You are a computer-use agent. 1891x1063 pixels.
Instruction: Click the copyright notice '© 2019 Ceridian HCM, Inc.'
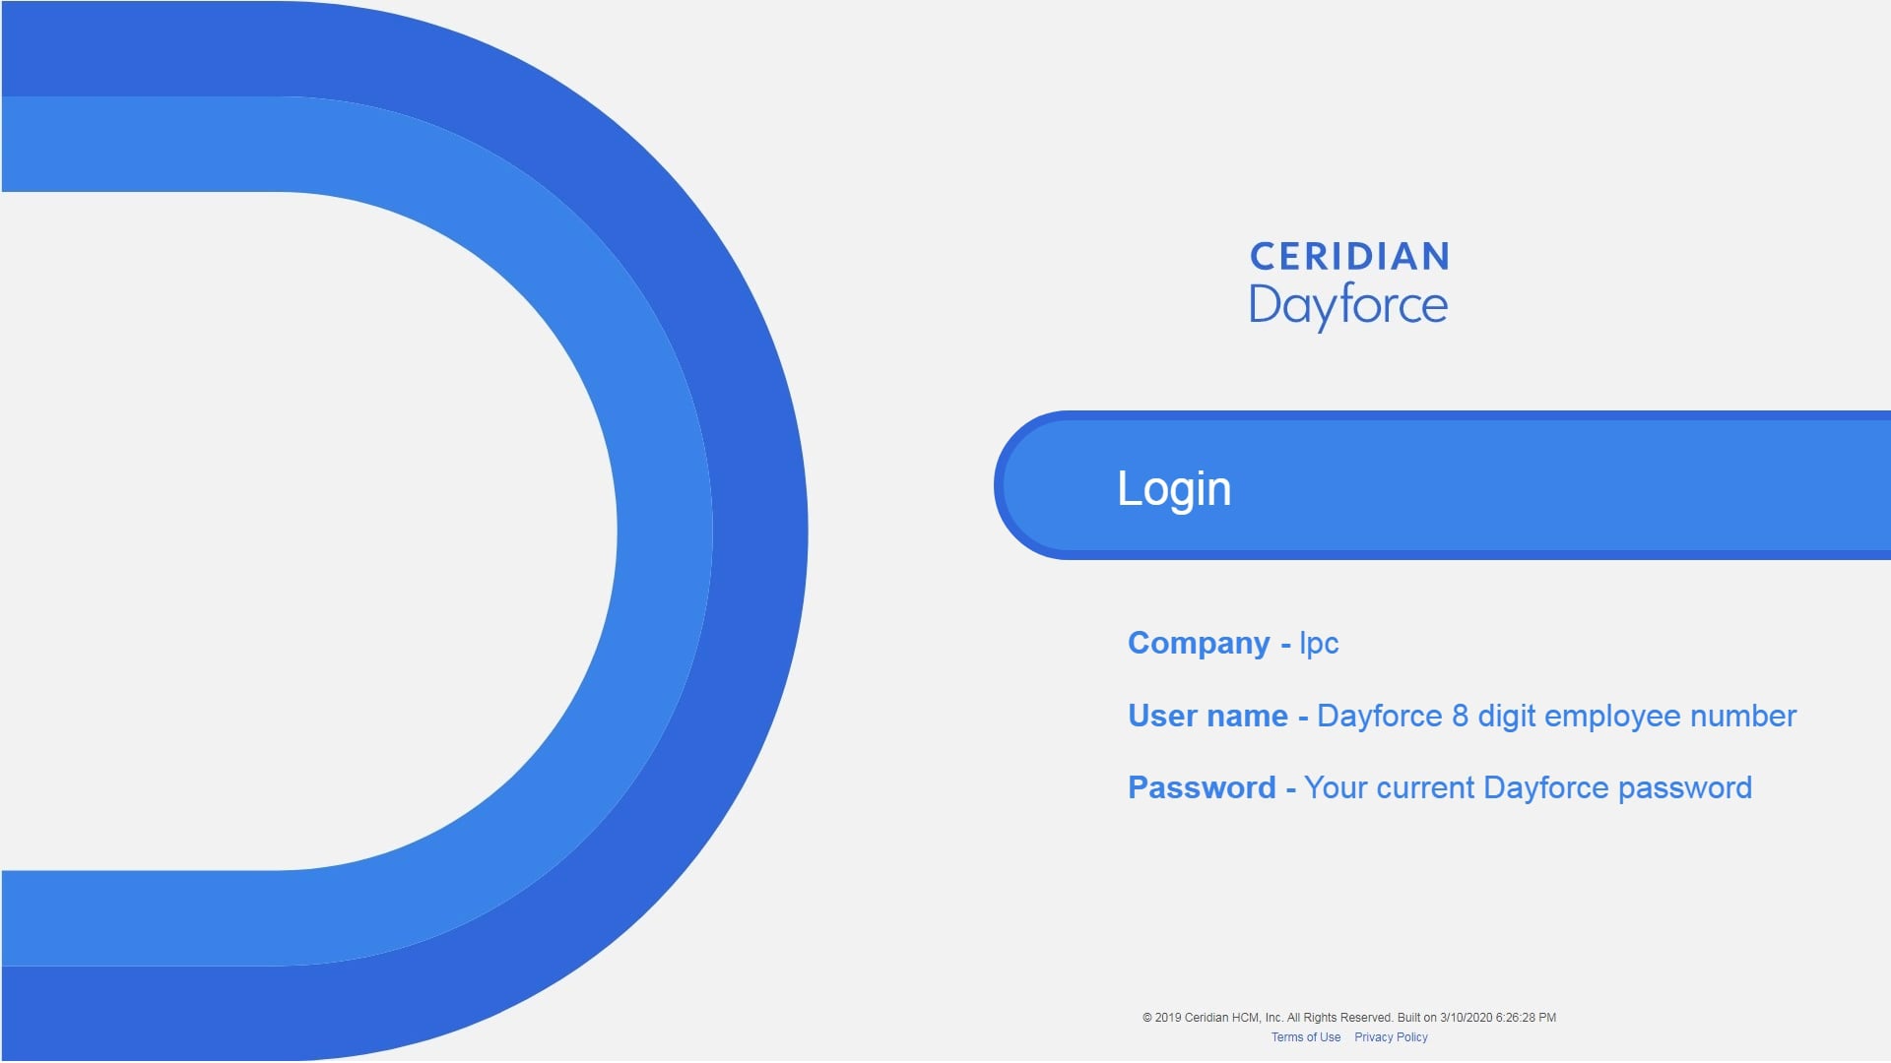pyautogui.click(x=1213, y=1018)
